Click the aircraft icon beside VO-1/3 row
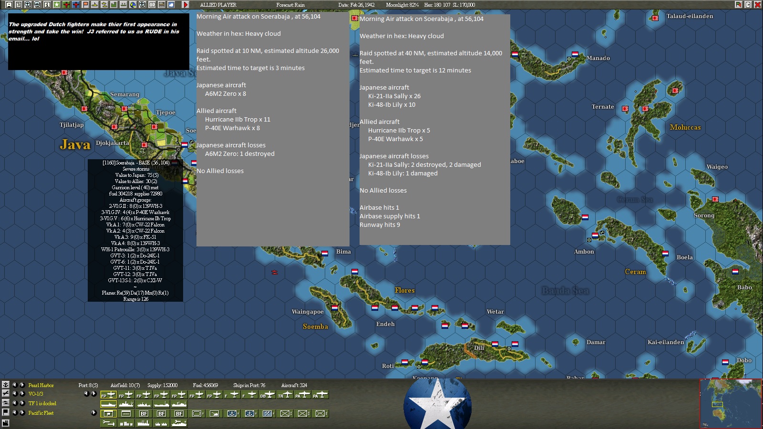 point(6,393)
